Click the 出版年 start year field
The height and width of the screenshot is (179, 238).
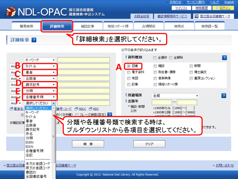point(162,102)
